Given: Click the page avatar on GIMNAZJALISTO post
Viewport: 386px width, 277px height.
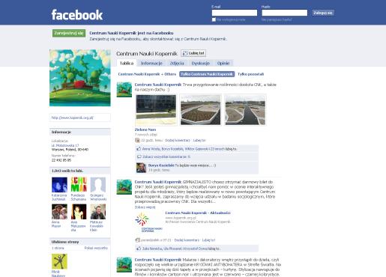Looking at the screenshot, I should coord(124,186).
